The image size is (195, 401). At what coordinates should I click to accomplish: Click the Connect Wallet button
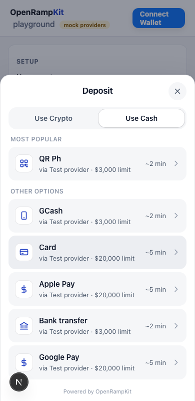coord(159,18)
